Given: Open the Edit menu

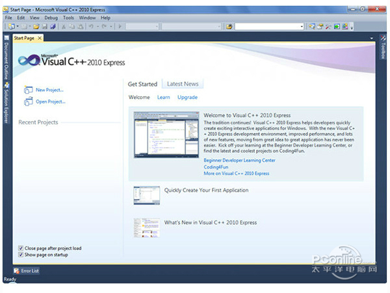Looking at the screenshot, I should (21, 18).
